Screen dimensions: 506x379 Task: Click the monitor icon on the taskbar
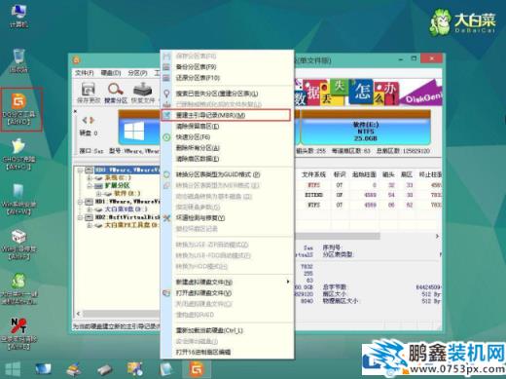(44, 369)
